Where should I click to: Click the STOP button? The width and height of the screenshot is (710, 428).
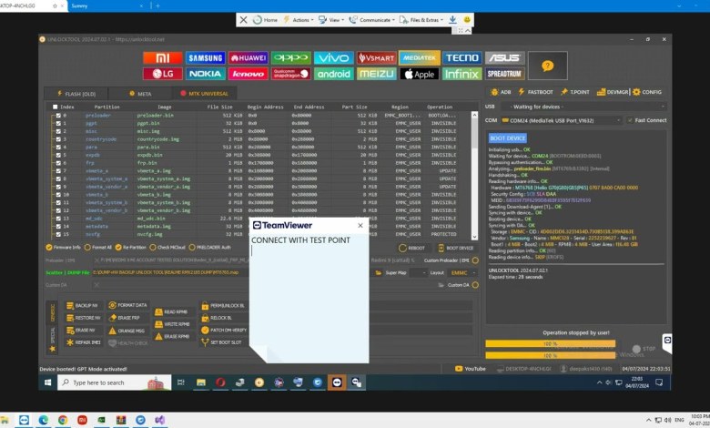(644, 349)
